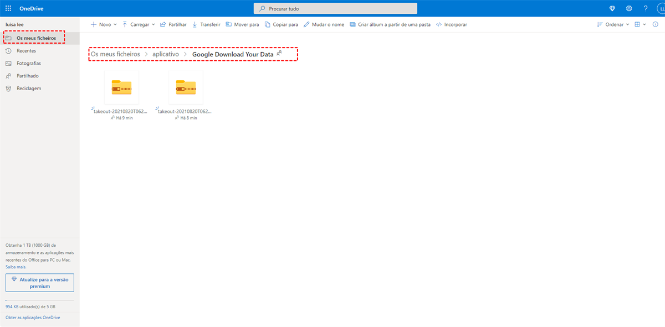Image resolution: width=665 pixels, height=327 pixels.
Task: Select Mudar o nome rename command
Action: pyautogui.click(x=324, y=24)
